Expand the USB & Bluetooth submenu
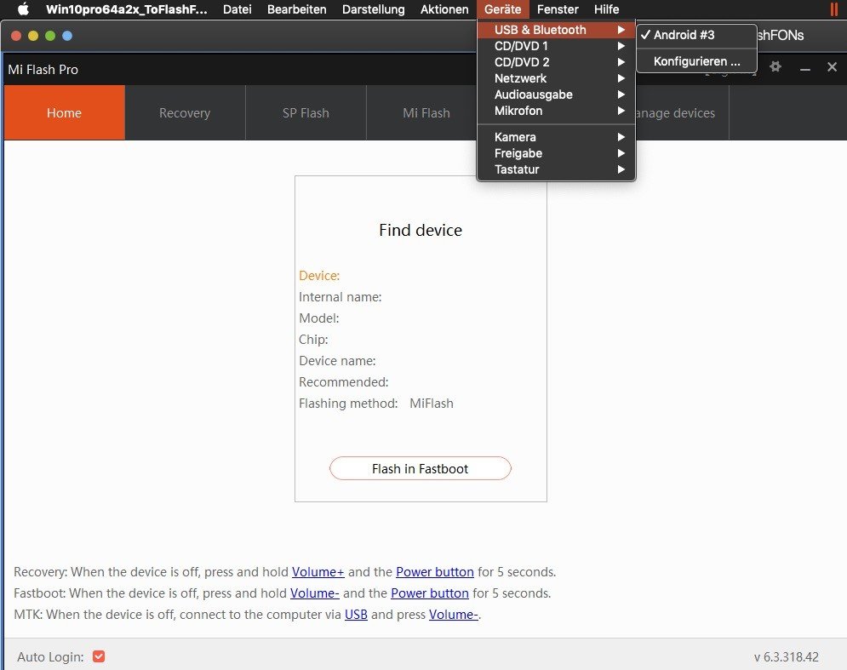This screenshot has height=670, width=847. coord(557,30)
